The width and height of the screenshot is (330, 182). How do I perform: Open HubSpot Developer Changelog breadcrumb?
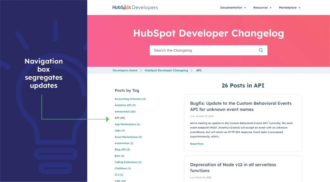point(166,70)
